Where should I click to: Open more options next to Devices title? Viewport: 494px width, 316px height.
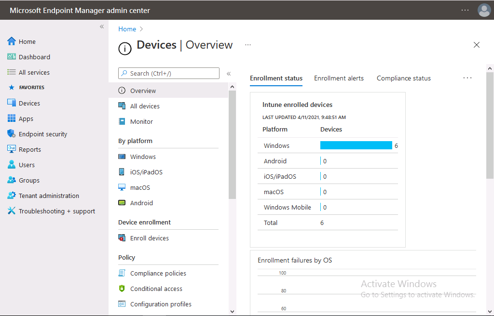[248, 45]
